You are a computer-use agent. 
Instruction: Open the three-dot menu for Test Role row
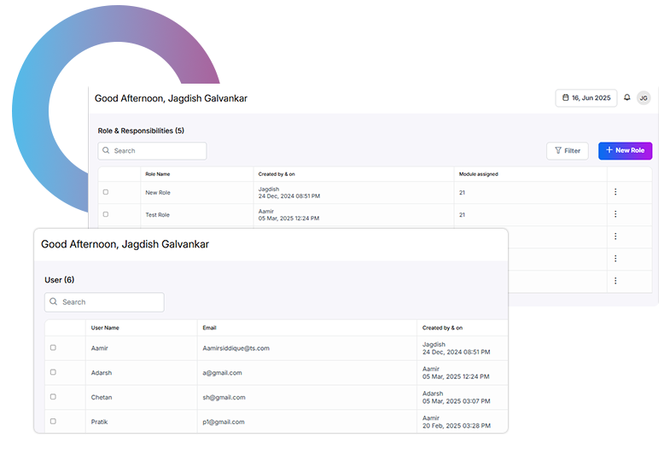(615, 214)
